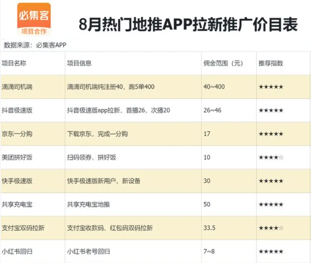The width and height of the screenshot is (311, 263).
Task: Click the text 滴滴司机端纯注册40，跑5单400
Action: pos(111,87)
